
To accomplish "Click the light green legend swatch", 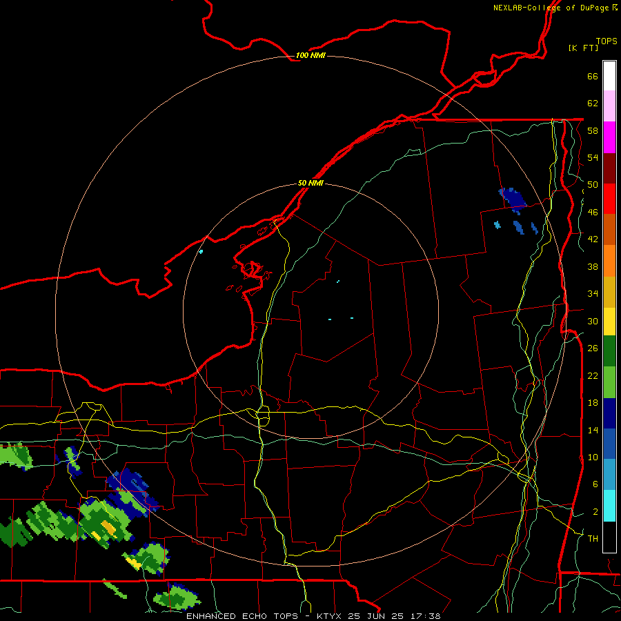I will click(609, 382).
